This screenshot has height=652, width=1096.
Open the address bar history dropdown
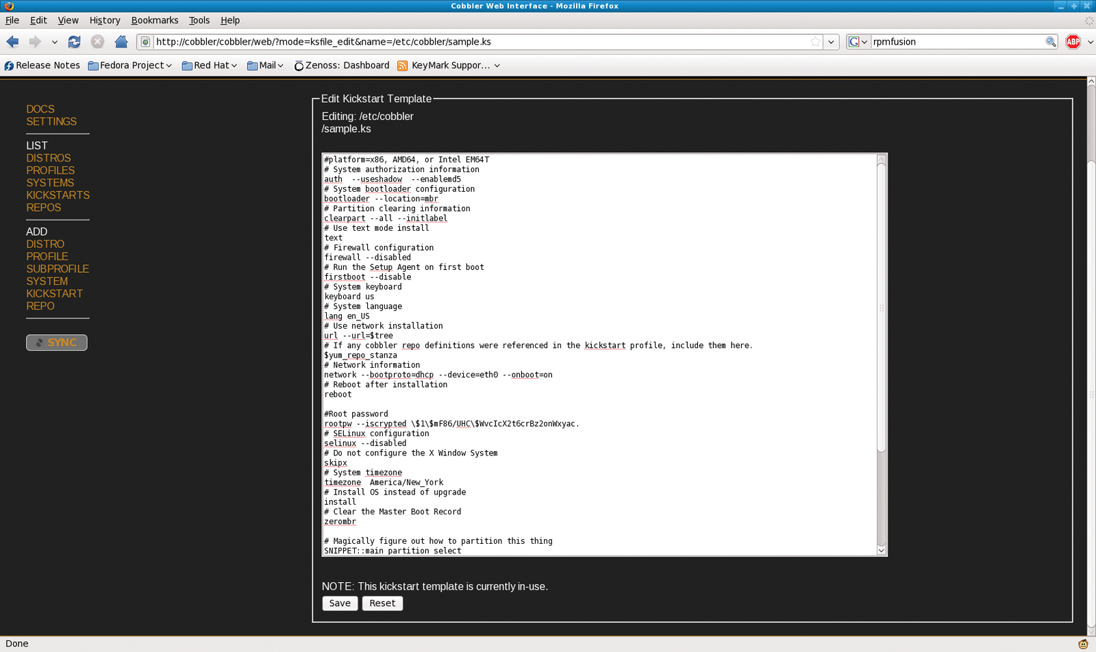coord(831,42)
